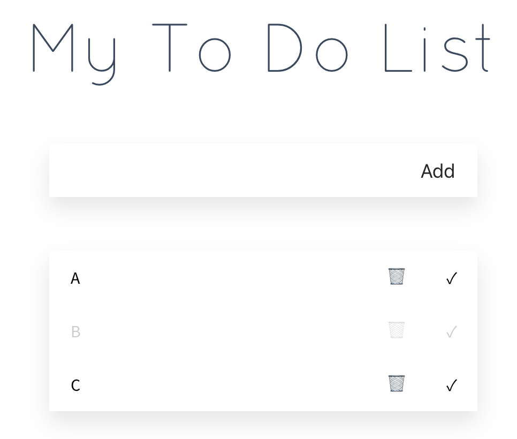
Task: Mark task A as done with checkmark
Action: click(x=451, y=278)
